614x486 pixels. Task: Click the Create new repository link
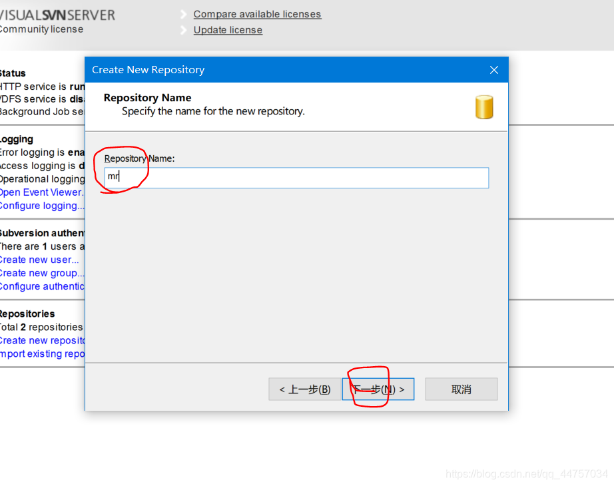(42, 340)
